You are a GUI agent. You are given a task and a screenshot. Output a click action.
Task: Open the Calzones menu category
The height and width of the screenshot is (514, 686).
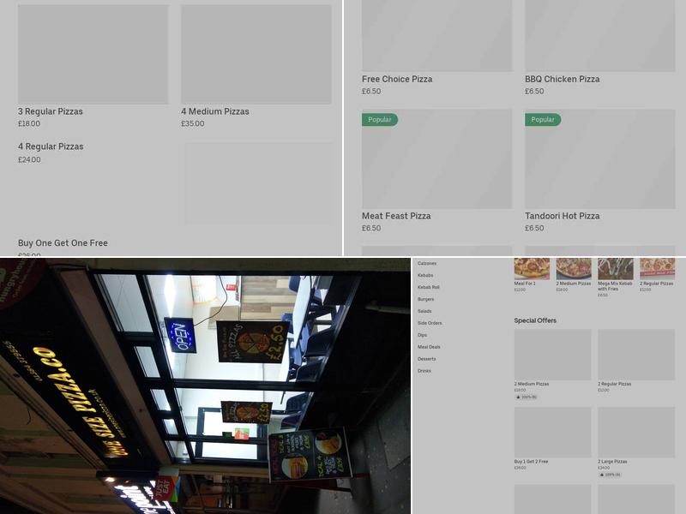tap(427, 264)
